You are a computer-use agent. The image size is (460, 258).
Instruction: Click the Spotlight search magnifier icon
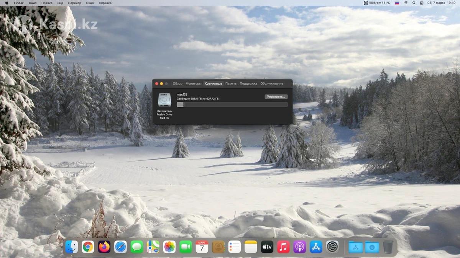pos(414,3)
